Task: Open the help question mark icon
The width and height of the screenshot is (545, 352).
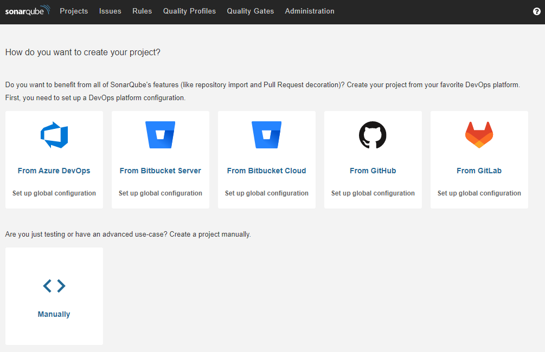Action: pyautogui.click(x=536, y=11)
